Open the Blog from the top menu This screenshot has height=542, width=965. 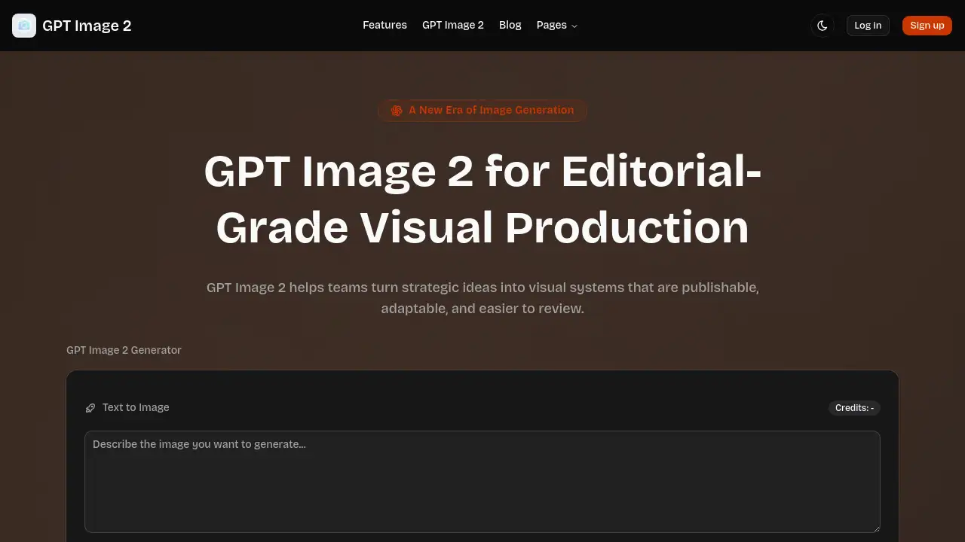tap(510, 25)
